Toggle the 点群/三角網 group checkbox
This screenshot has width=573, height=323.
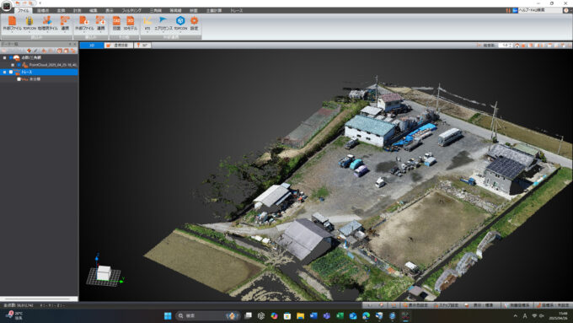point(11,58)
